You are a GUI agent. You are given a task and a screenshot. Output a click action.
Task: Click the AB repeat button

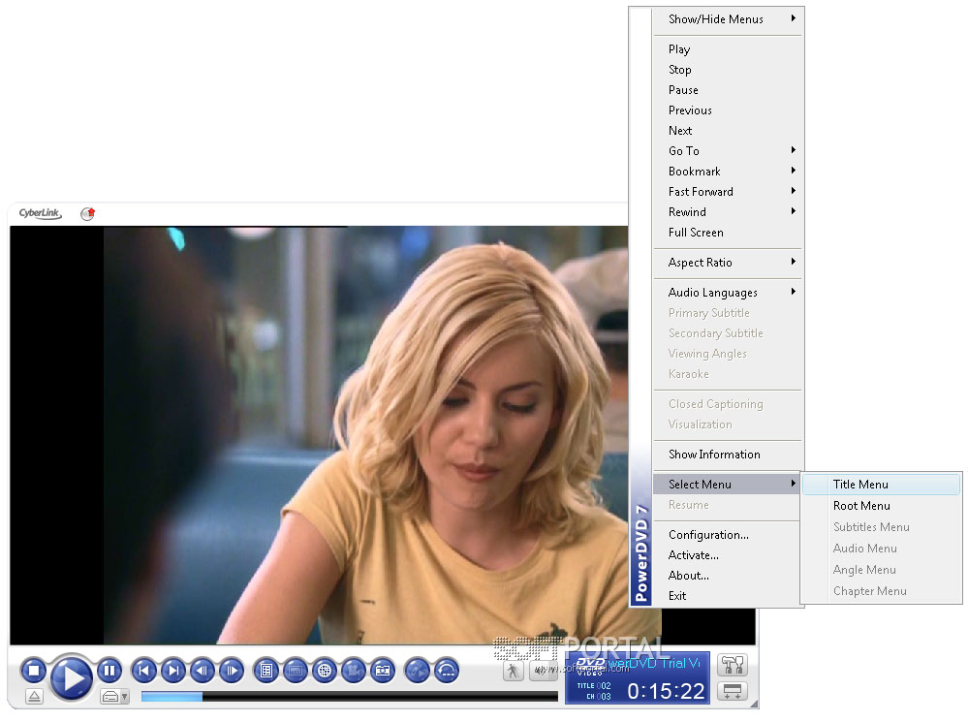point(447,670)
